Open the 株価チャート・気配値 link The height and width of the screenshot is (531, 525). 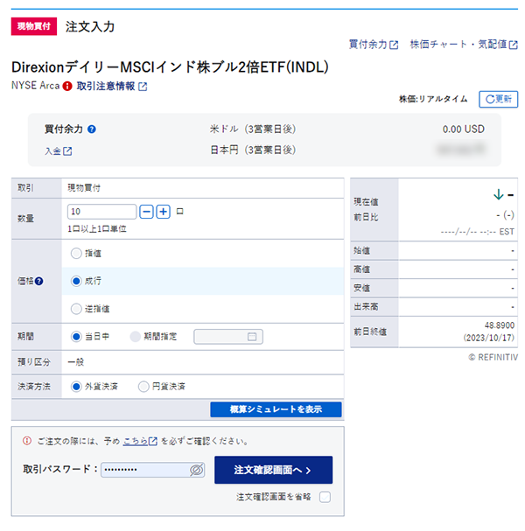(x=464, y=45)
